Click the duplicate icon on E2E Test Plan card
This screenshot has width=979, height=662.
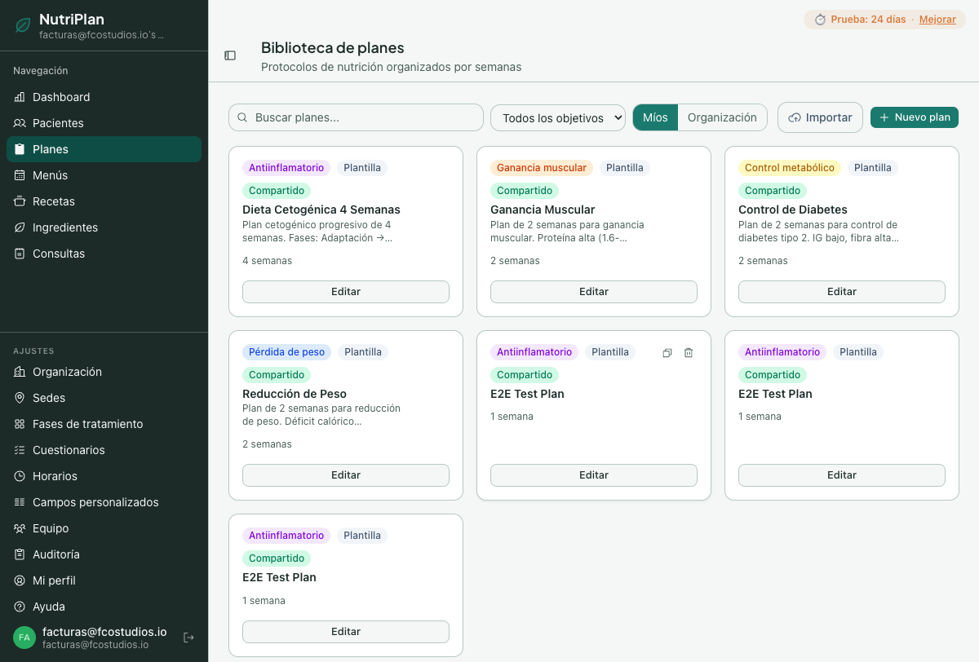tap(667, 353)
